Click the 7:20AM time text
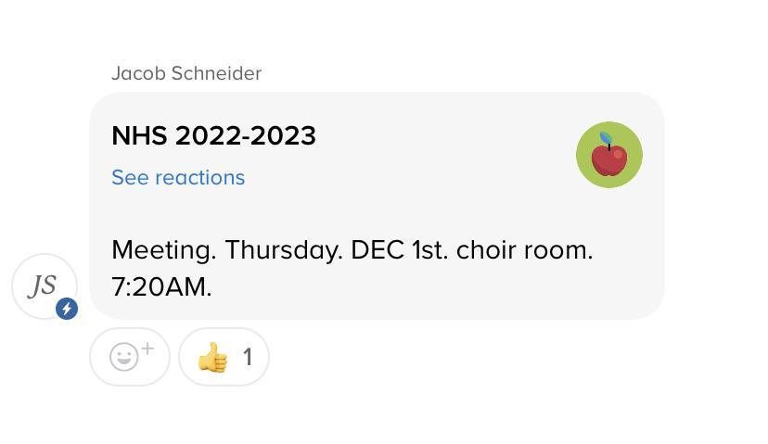The height and width of the screenshot is (444, 768). [161, 287]
